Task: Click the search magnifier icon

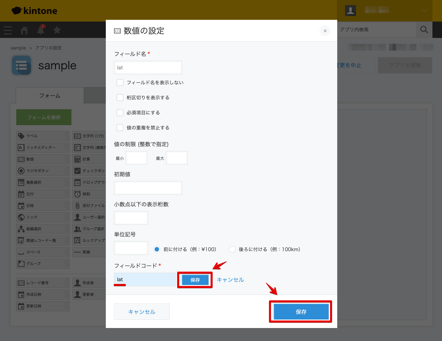Action: tap(424, 30)
